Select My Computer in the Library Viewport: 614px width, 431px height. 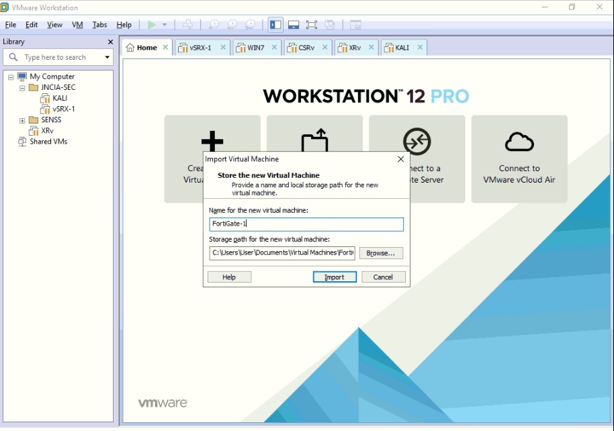tap(52, 77)
